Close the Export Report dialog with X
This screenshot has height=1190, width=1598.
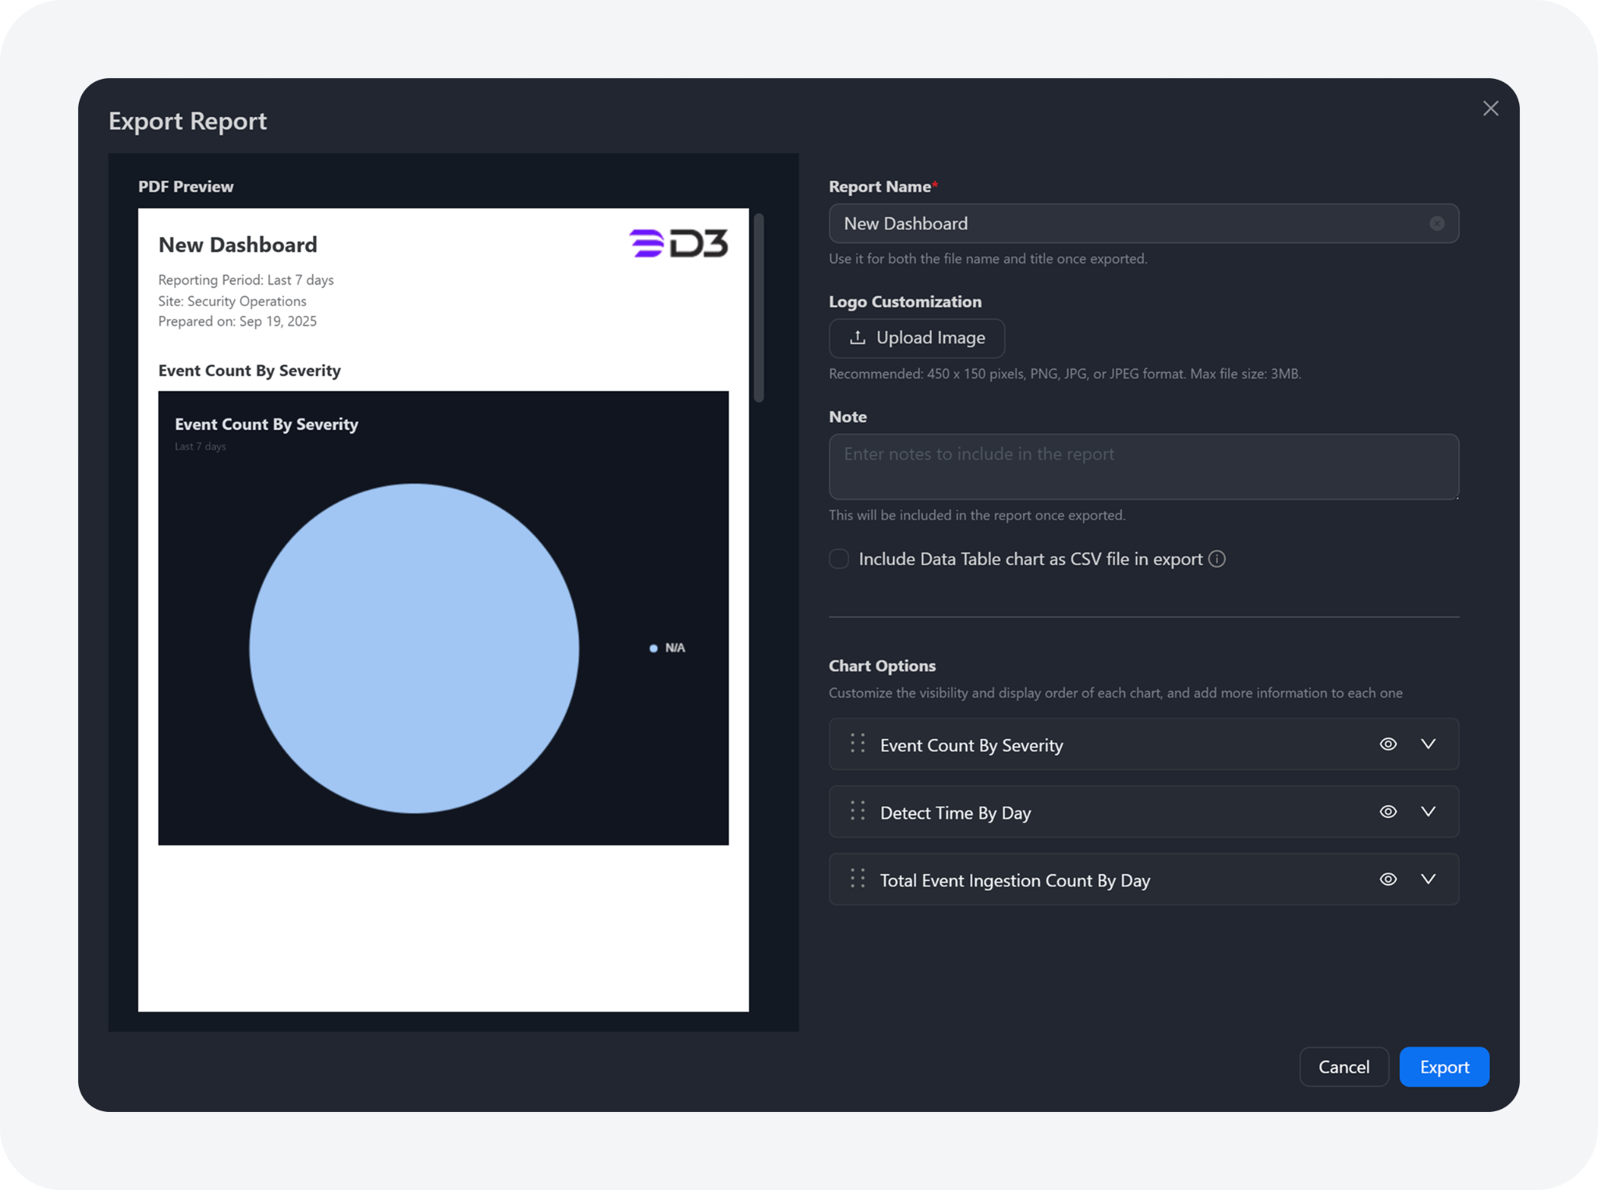[1490, 108]
